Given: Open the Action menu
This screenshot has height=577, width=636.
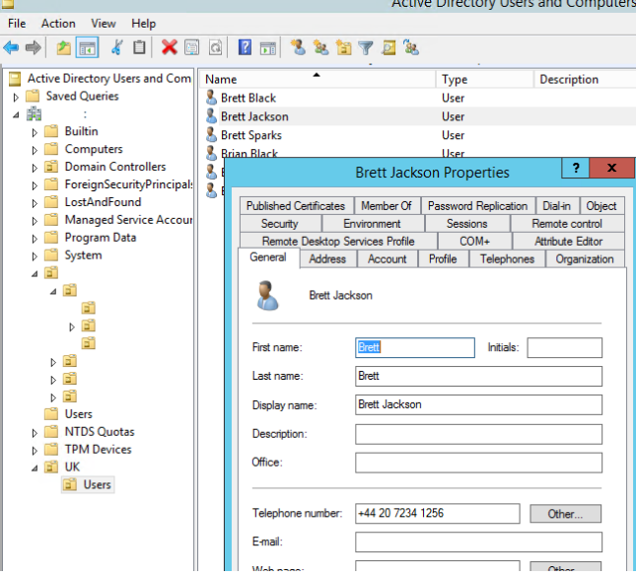Looking at the screenshot, I should [58, 24].
